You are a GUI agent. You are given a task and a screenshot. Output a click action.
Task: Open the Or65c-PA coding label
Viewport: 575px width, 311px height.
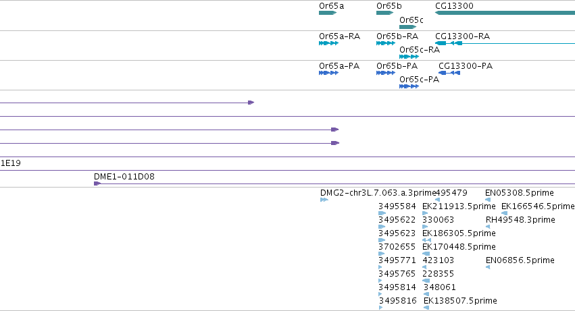pos(419,80)
